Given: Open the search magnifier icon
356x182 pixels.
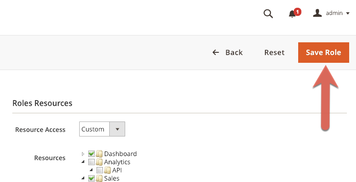Looking at the screenshot, I should [x=268, y=14].
